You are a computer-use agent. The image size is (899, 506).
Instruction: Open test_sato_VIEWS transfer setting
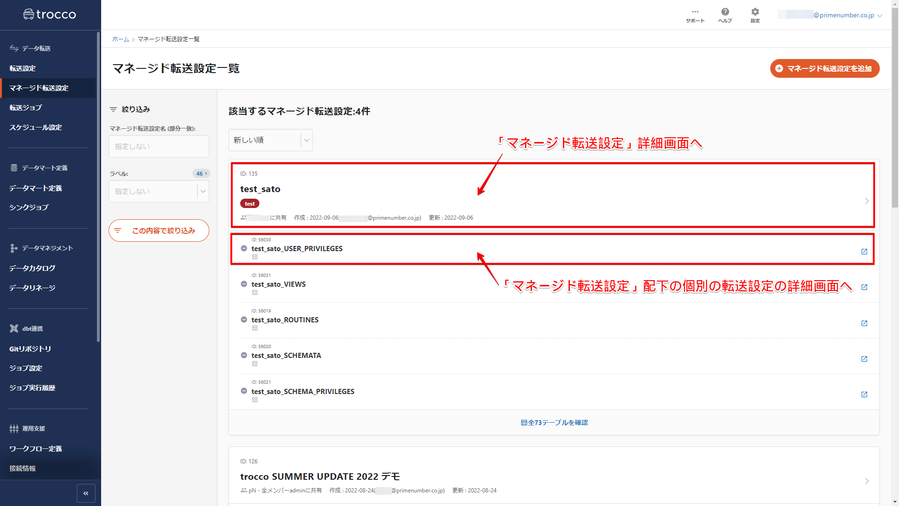point(279,284)
